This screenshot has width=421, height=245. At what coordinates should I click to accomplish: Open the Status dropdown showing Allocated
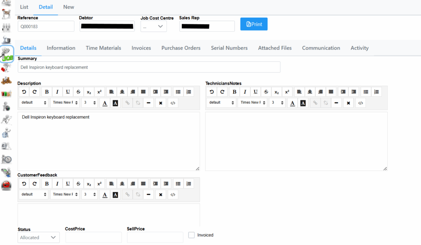39,238
